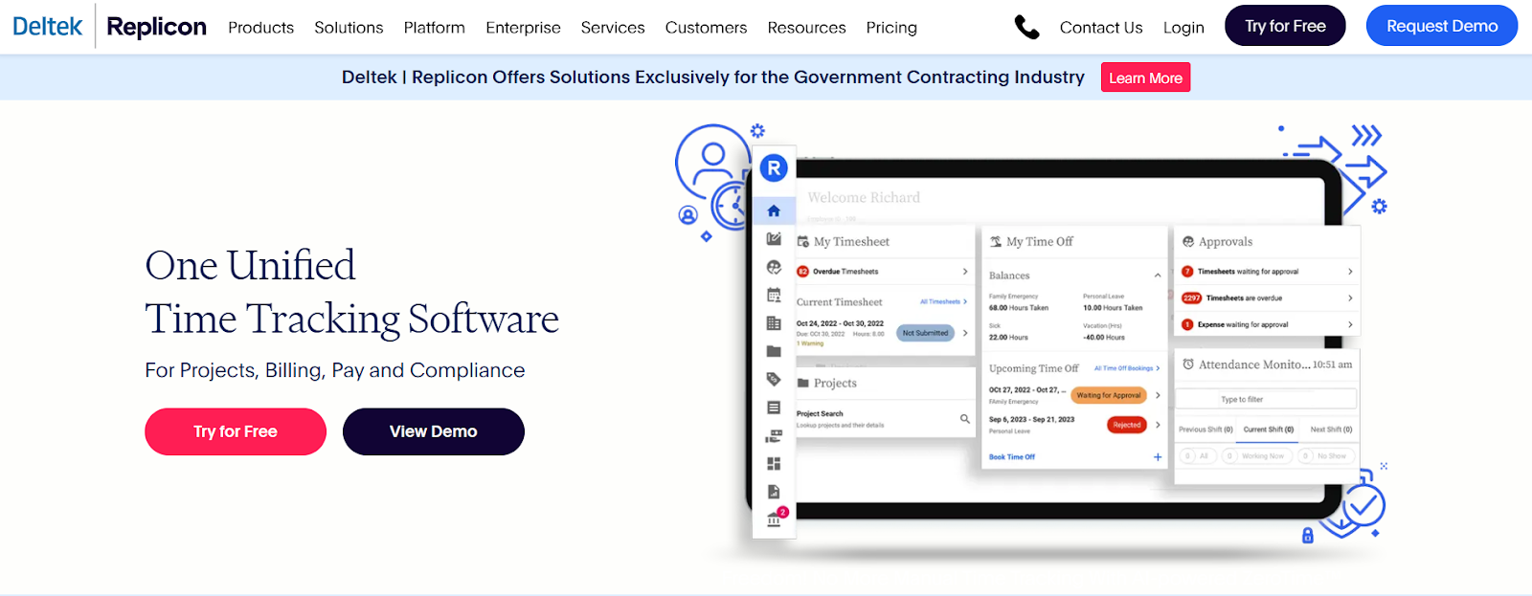
Task: Go to the Replicon logo homepage
Action: (156, 27)
